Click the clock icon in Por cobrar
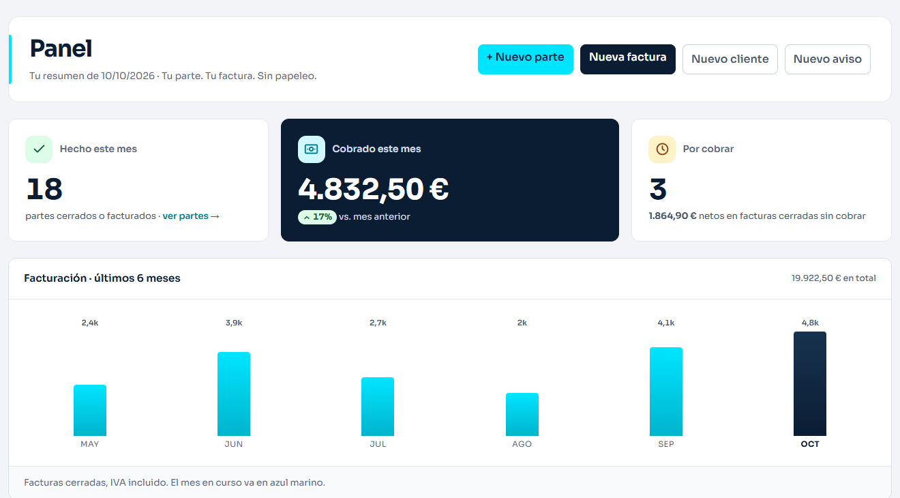Screen dimensions: 900x498 click(662, 149)
